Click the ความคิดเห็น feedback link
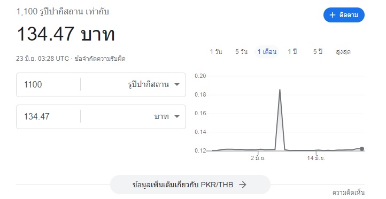 [x=349, y=193]
